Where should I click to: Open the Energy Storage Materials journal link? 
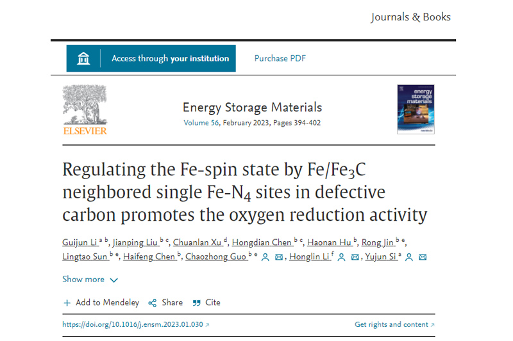click(x=252, y=107)
